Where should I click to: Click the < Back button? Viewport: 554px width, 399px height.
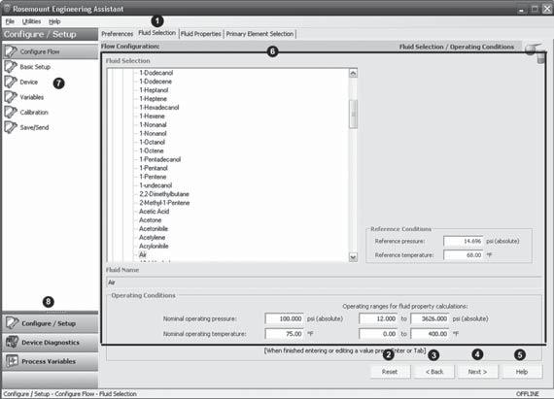pyautogui.click(x=434, y=372)
